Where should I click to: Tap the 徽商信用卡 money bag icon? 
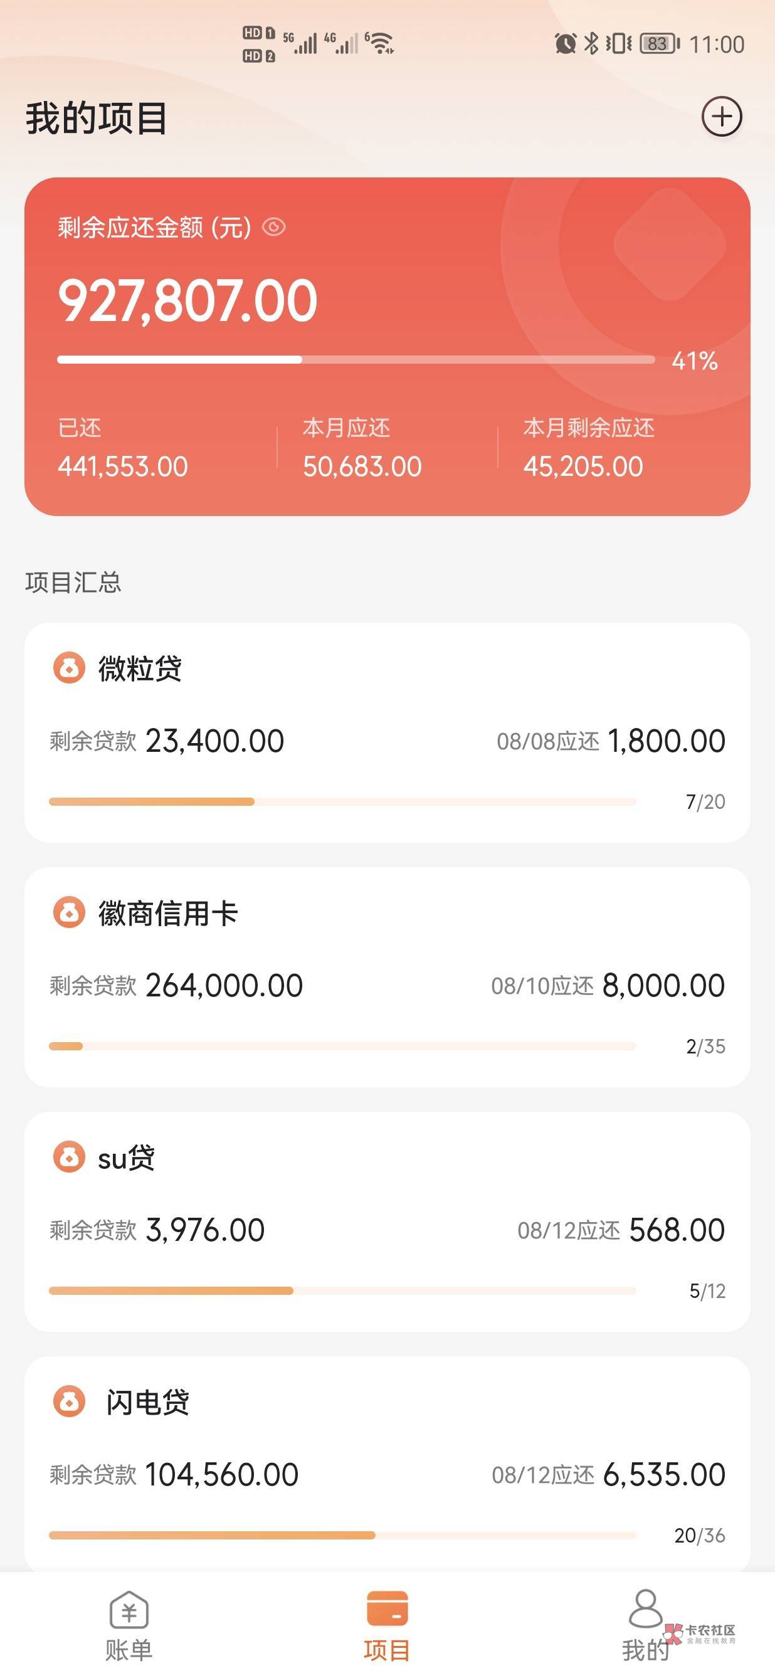(x=69, y=912)
